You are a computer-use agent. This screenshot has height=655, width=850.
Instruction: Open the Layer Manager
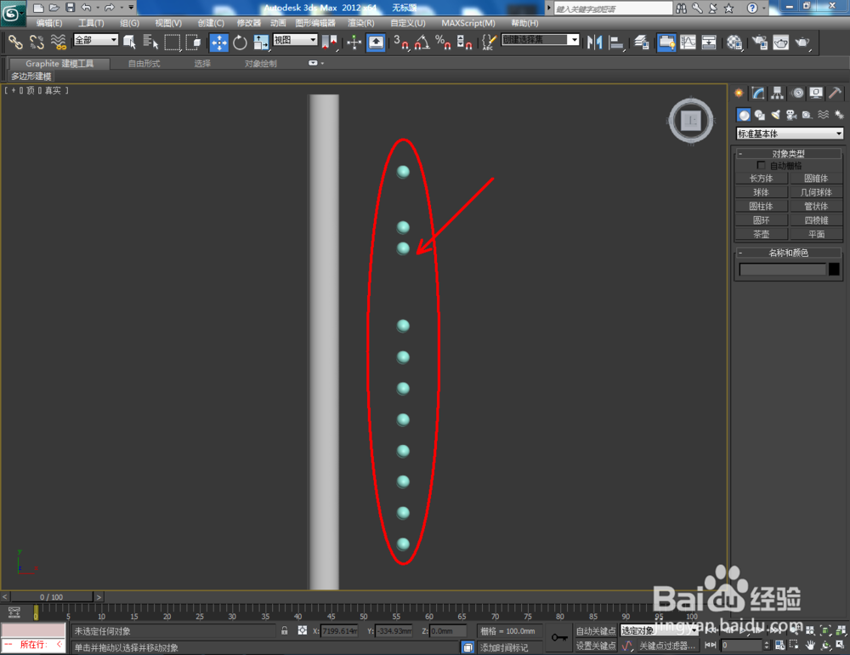tap(642, 43)
